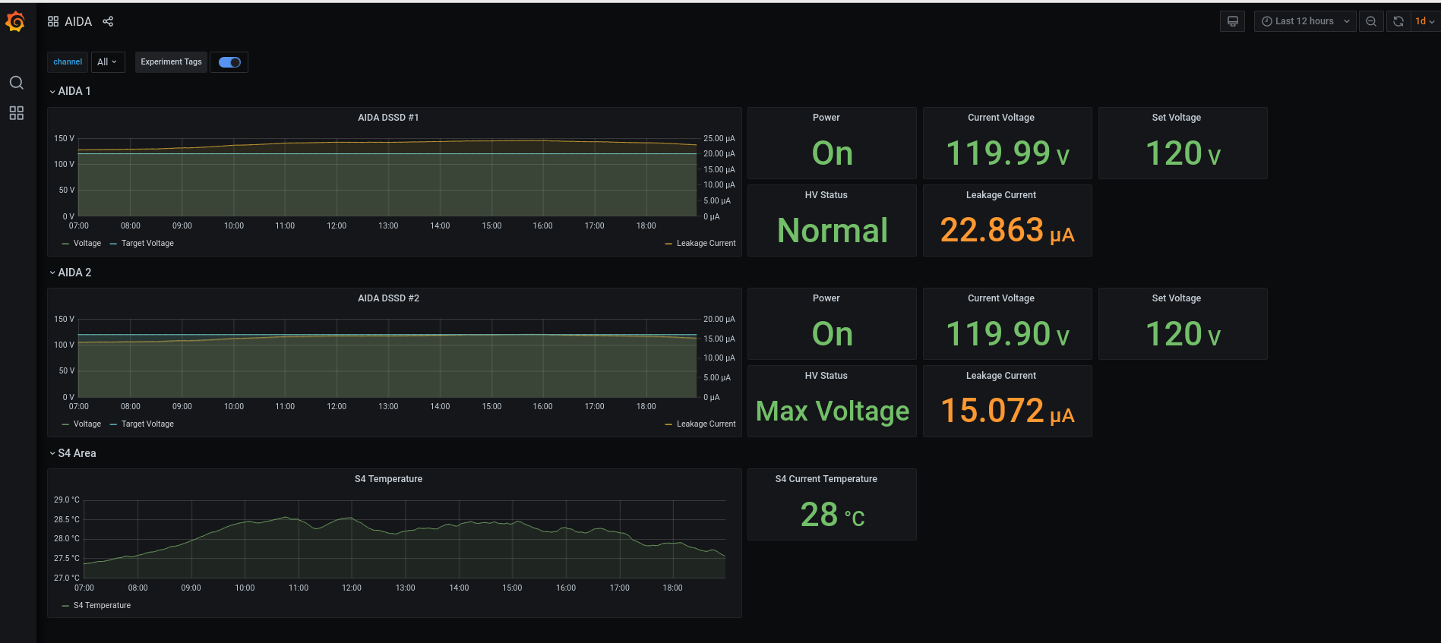Screen dimensions: 1441x643
Task: Click the S4 Temperature legend color line
Action: pos(66,606)
